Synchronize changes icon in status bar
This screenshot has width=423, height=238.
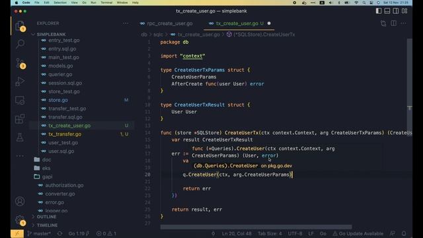pos(59,233)
